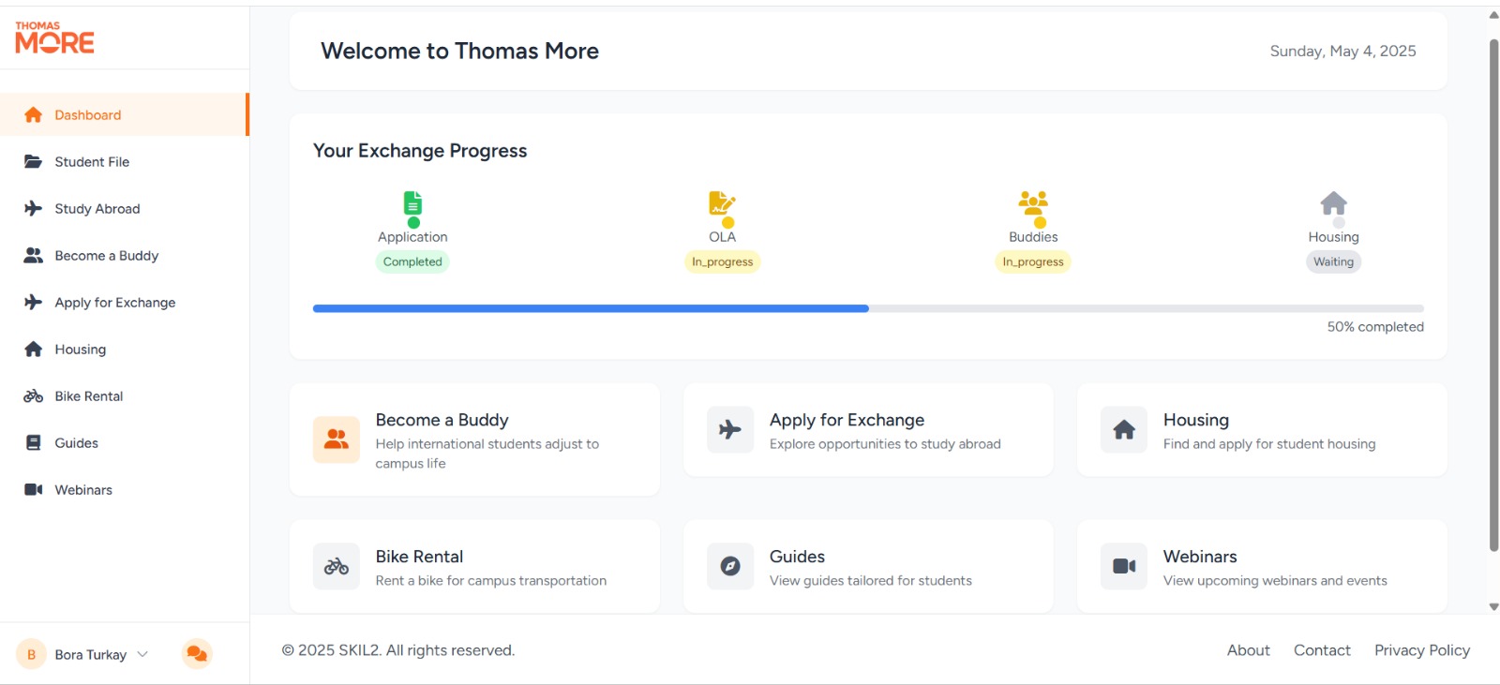Follow the Contact footer link
The height and width of the screenshot is (685, 1500).
coord(1322,650)
